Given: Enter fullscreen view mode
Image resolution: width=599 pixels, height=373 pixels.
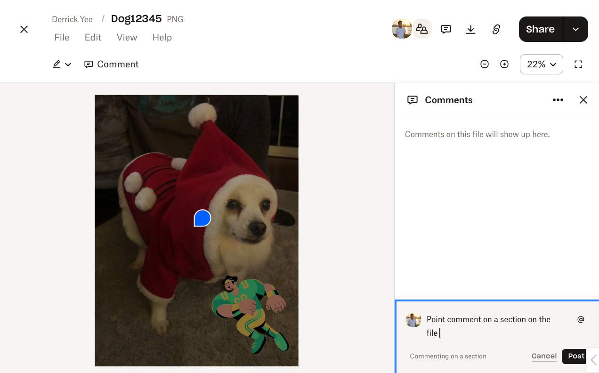Looking at the screenshot, I should (578, 65).
